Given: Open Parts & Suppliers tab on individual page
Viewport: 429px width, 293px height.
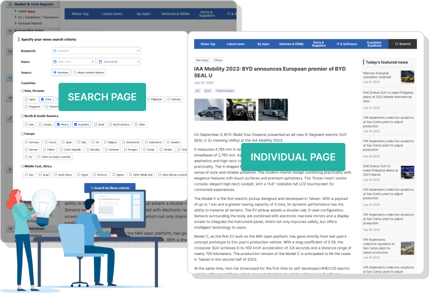Looking at the screenshot, I should (319, 44).
